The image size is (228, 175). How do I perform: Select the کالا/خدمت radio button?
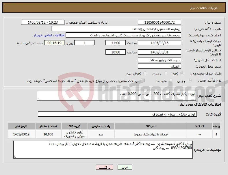[145, 73]
